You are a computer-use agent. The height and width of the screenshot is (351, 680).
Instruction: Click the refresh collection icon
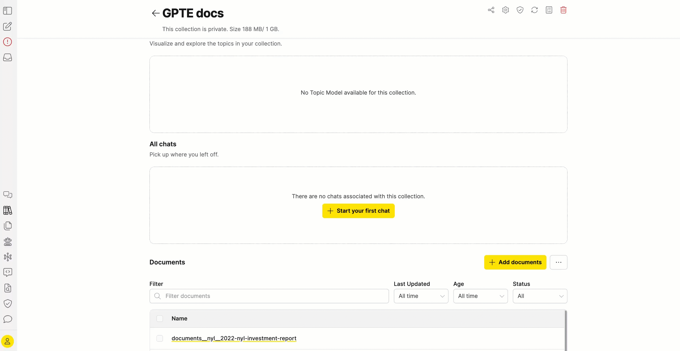[x=534, y=10]
